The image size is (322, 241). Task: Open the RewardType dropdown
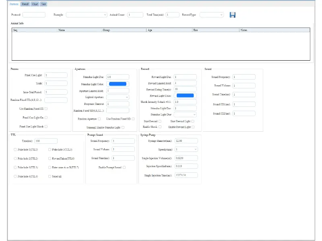(x=211, y=15)
